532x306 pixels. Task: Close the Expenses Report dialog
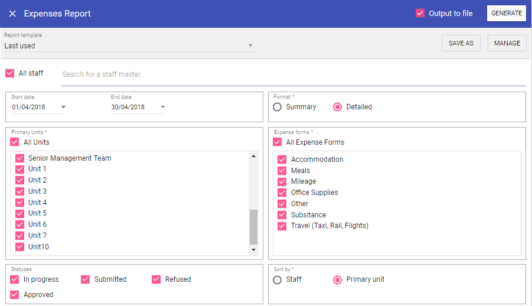pos(12,14)
